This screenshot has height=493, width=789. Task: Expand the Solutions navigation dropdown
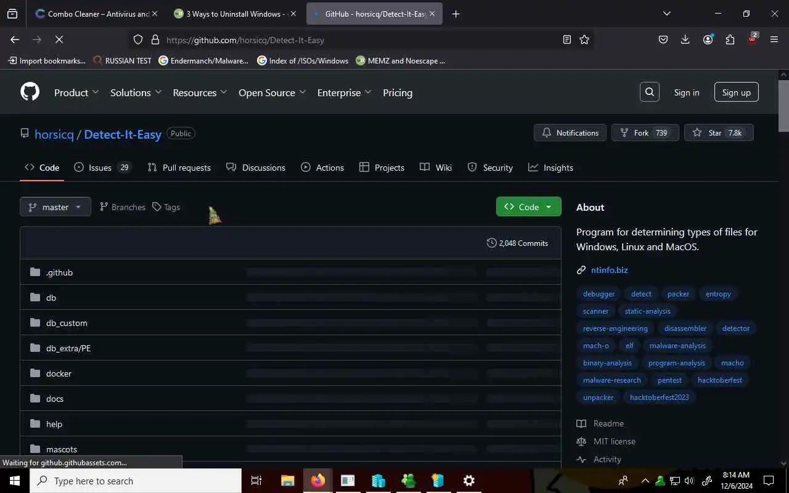click(136, 92)
